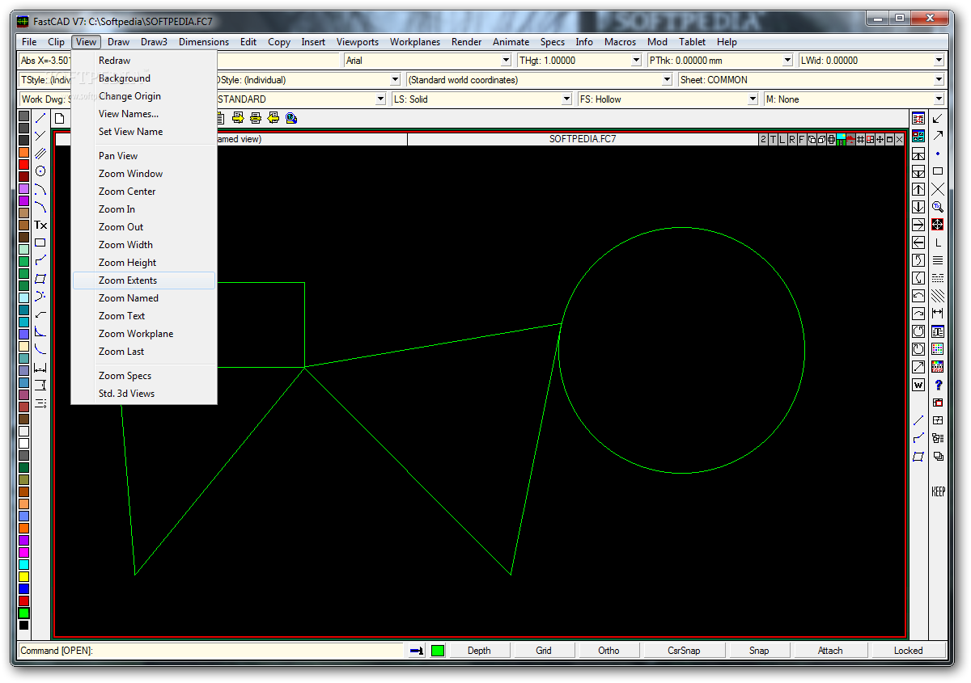Open the PThk pen thickness dropdown
The height and width of the screenshot is (683, 971).
point(720,61)
